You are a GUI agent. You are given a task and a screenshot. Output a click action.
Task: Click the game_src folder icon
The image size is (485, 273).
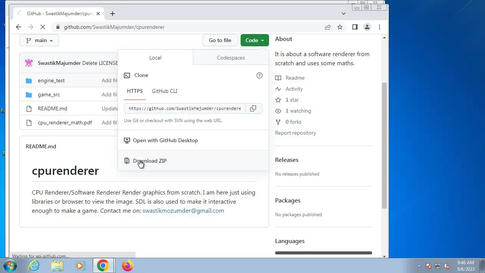pyautogui.click(x=29, y=95)
